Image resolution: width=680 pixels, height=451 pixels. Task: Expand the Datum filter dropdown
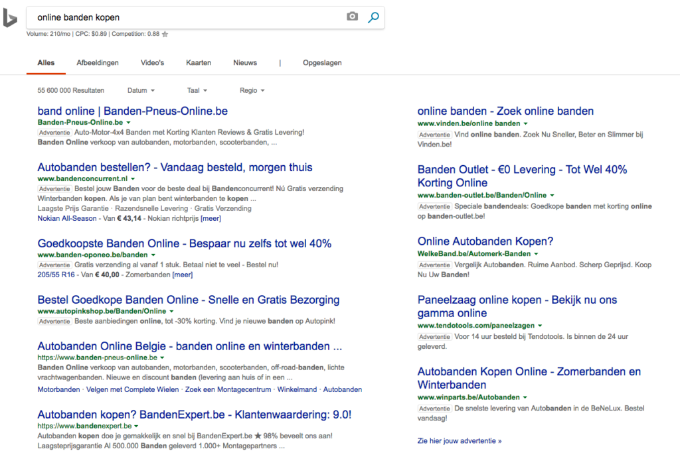[141, 91]
